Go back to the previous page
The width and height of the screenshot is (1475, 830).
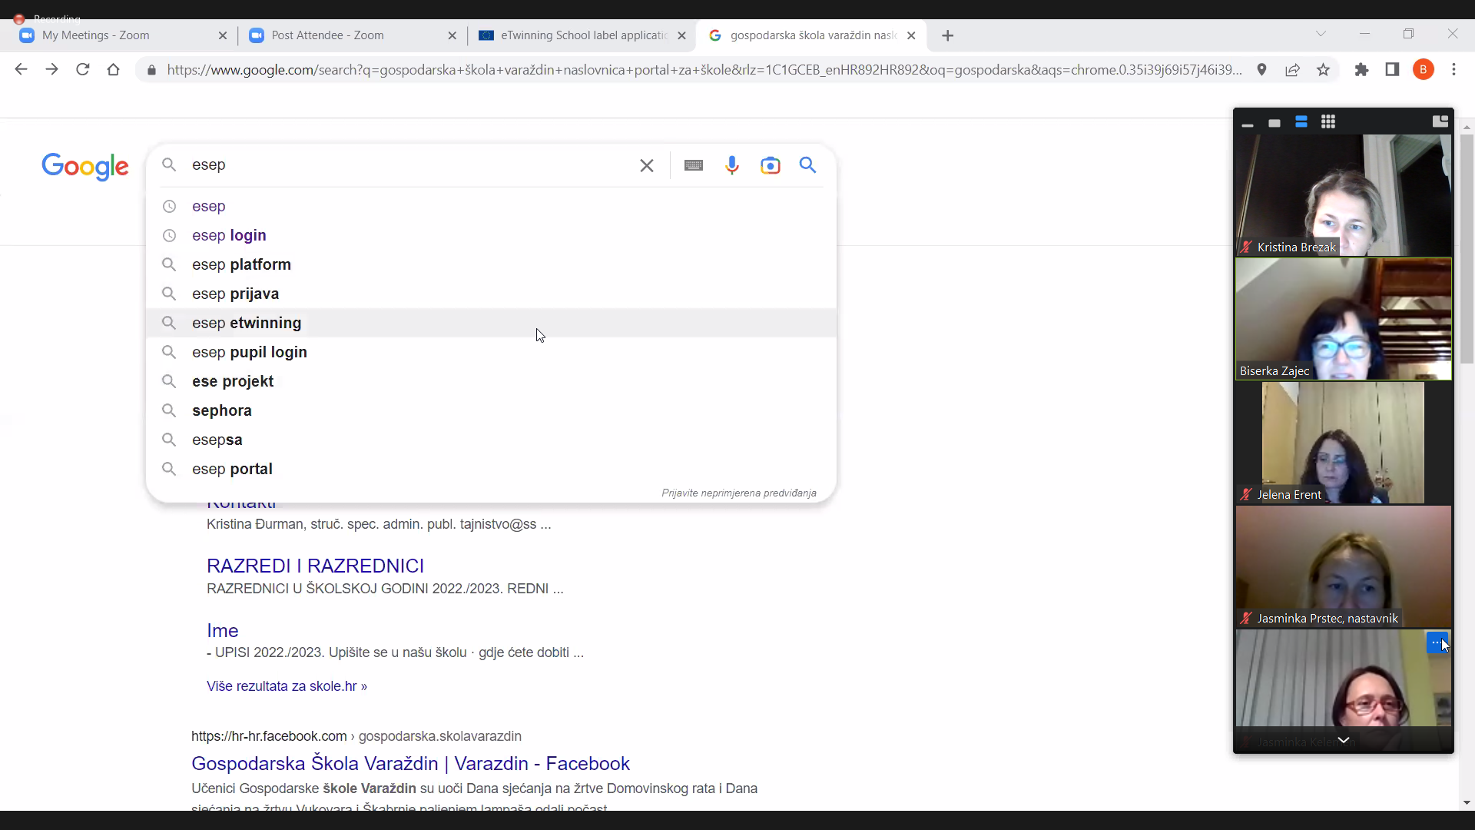pos(21,69)
